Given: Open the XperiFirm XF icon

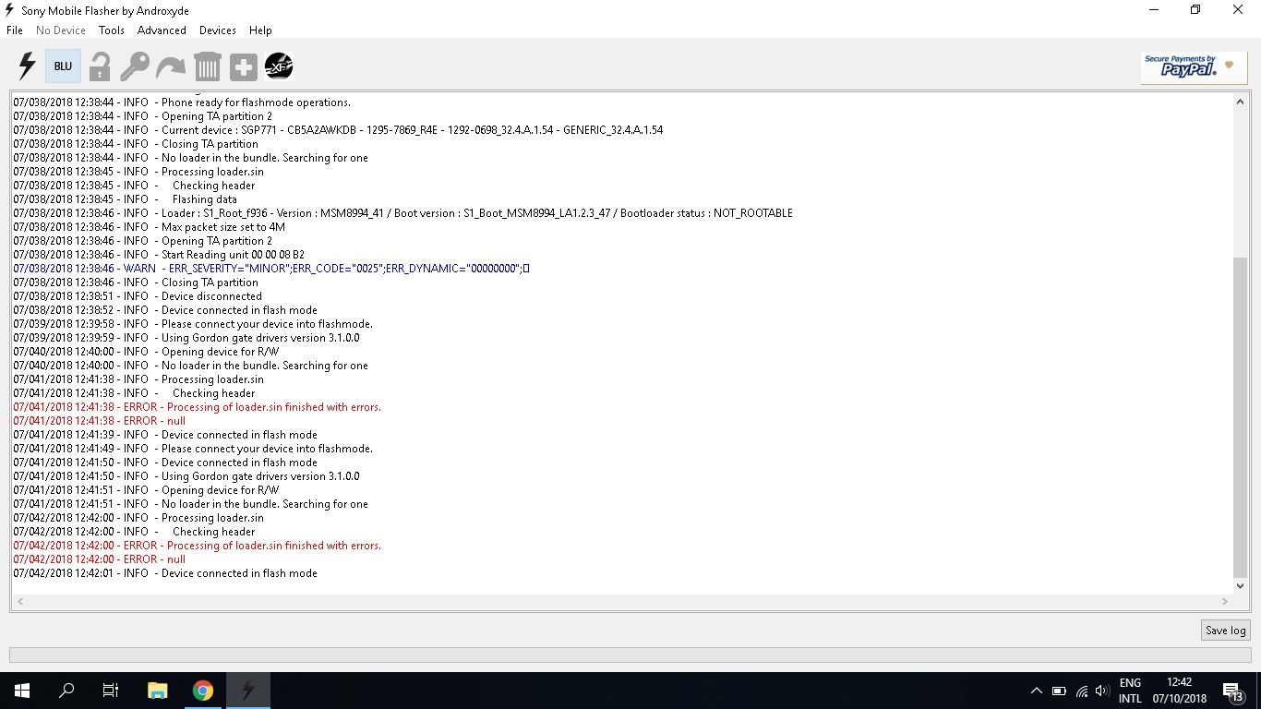Looking at the screenshot, I should coord(279,66).
